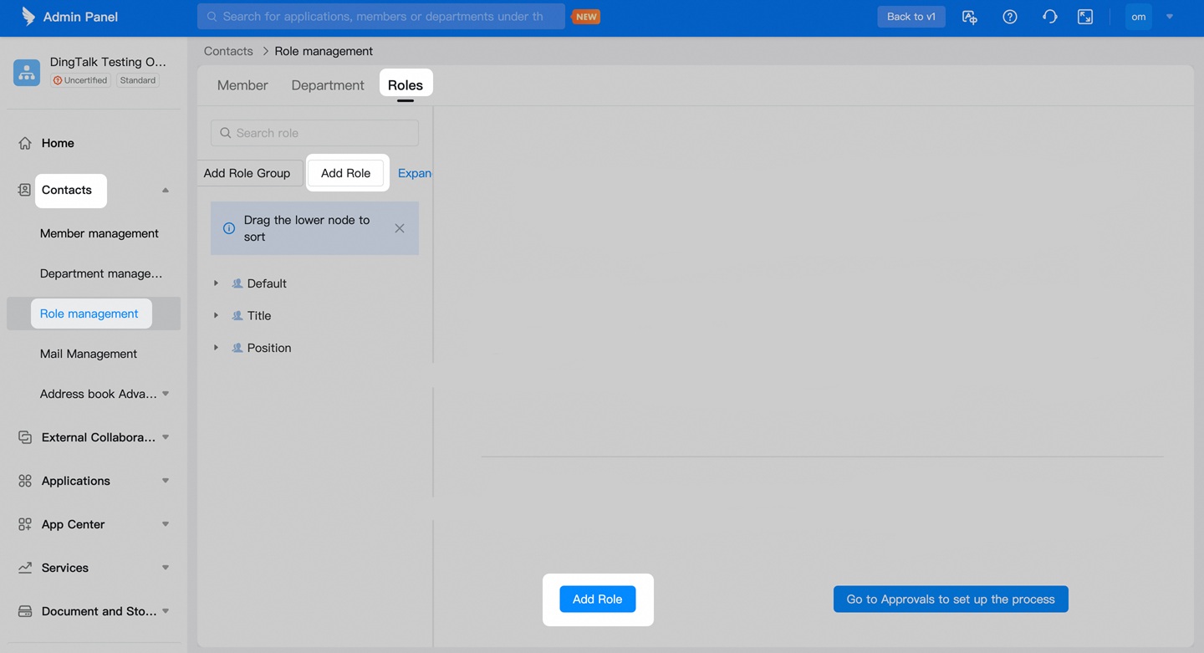Open Member management in sidebar
The height and width of the screenshot is (653, 1204).
[x=99, y=233]
